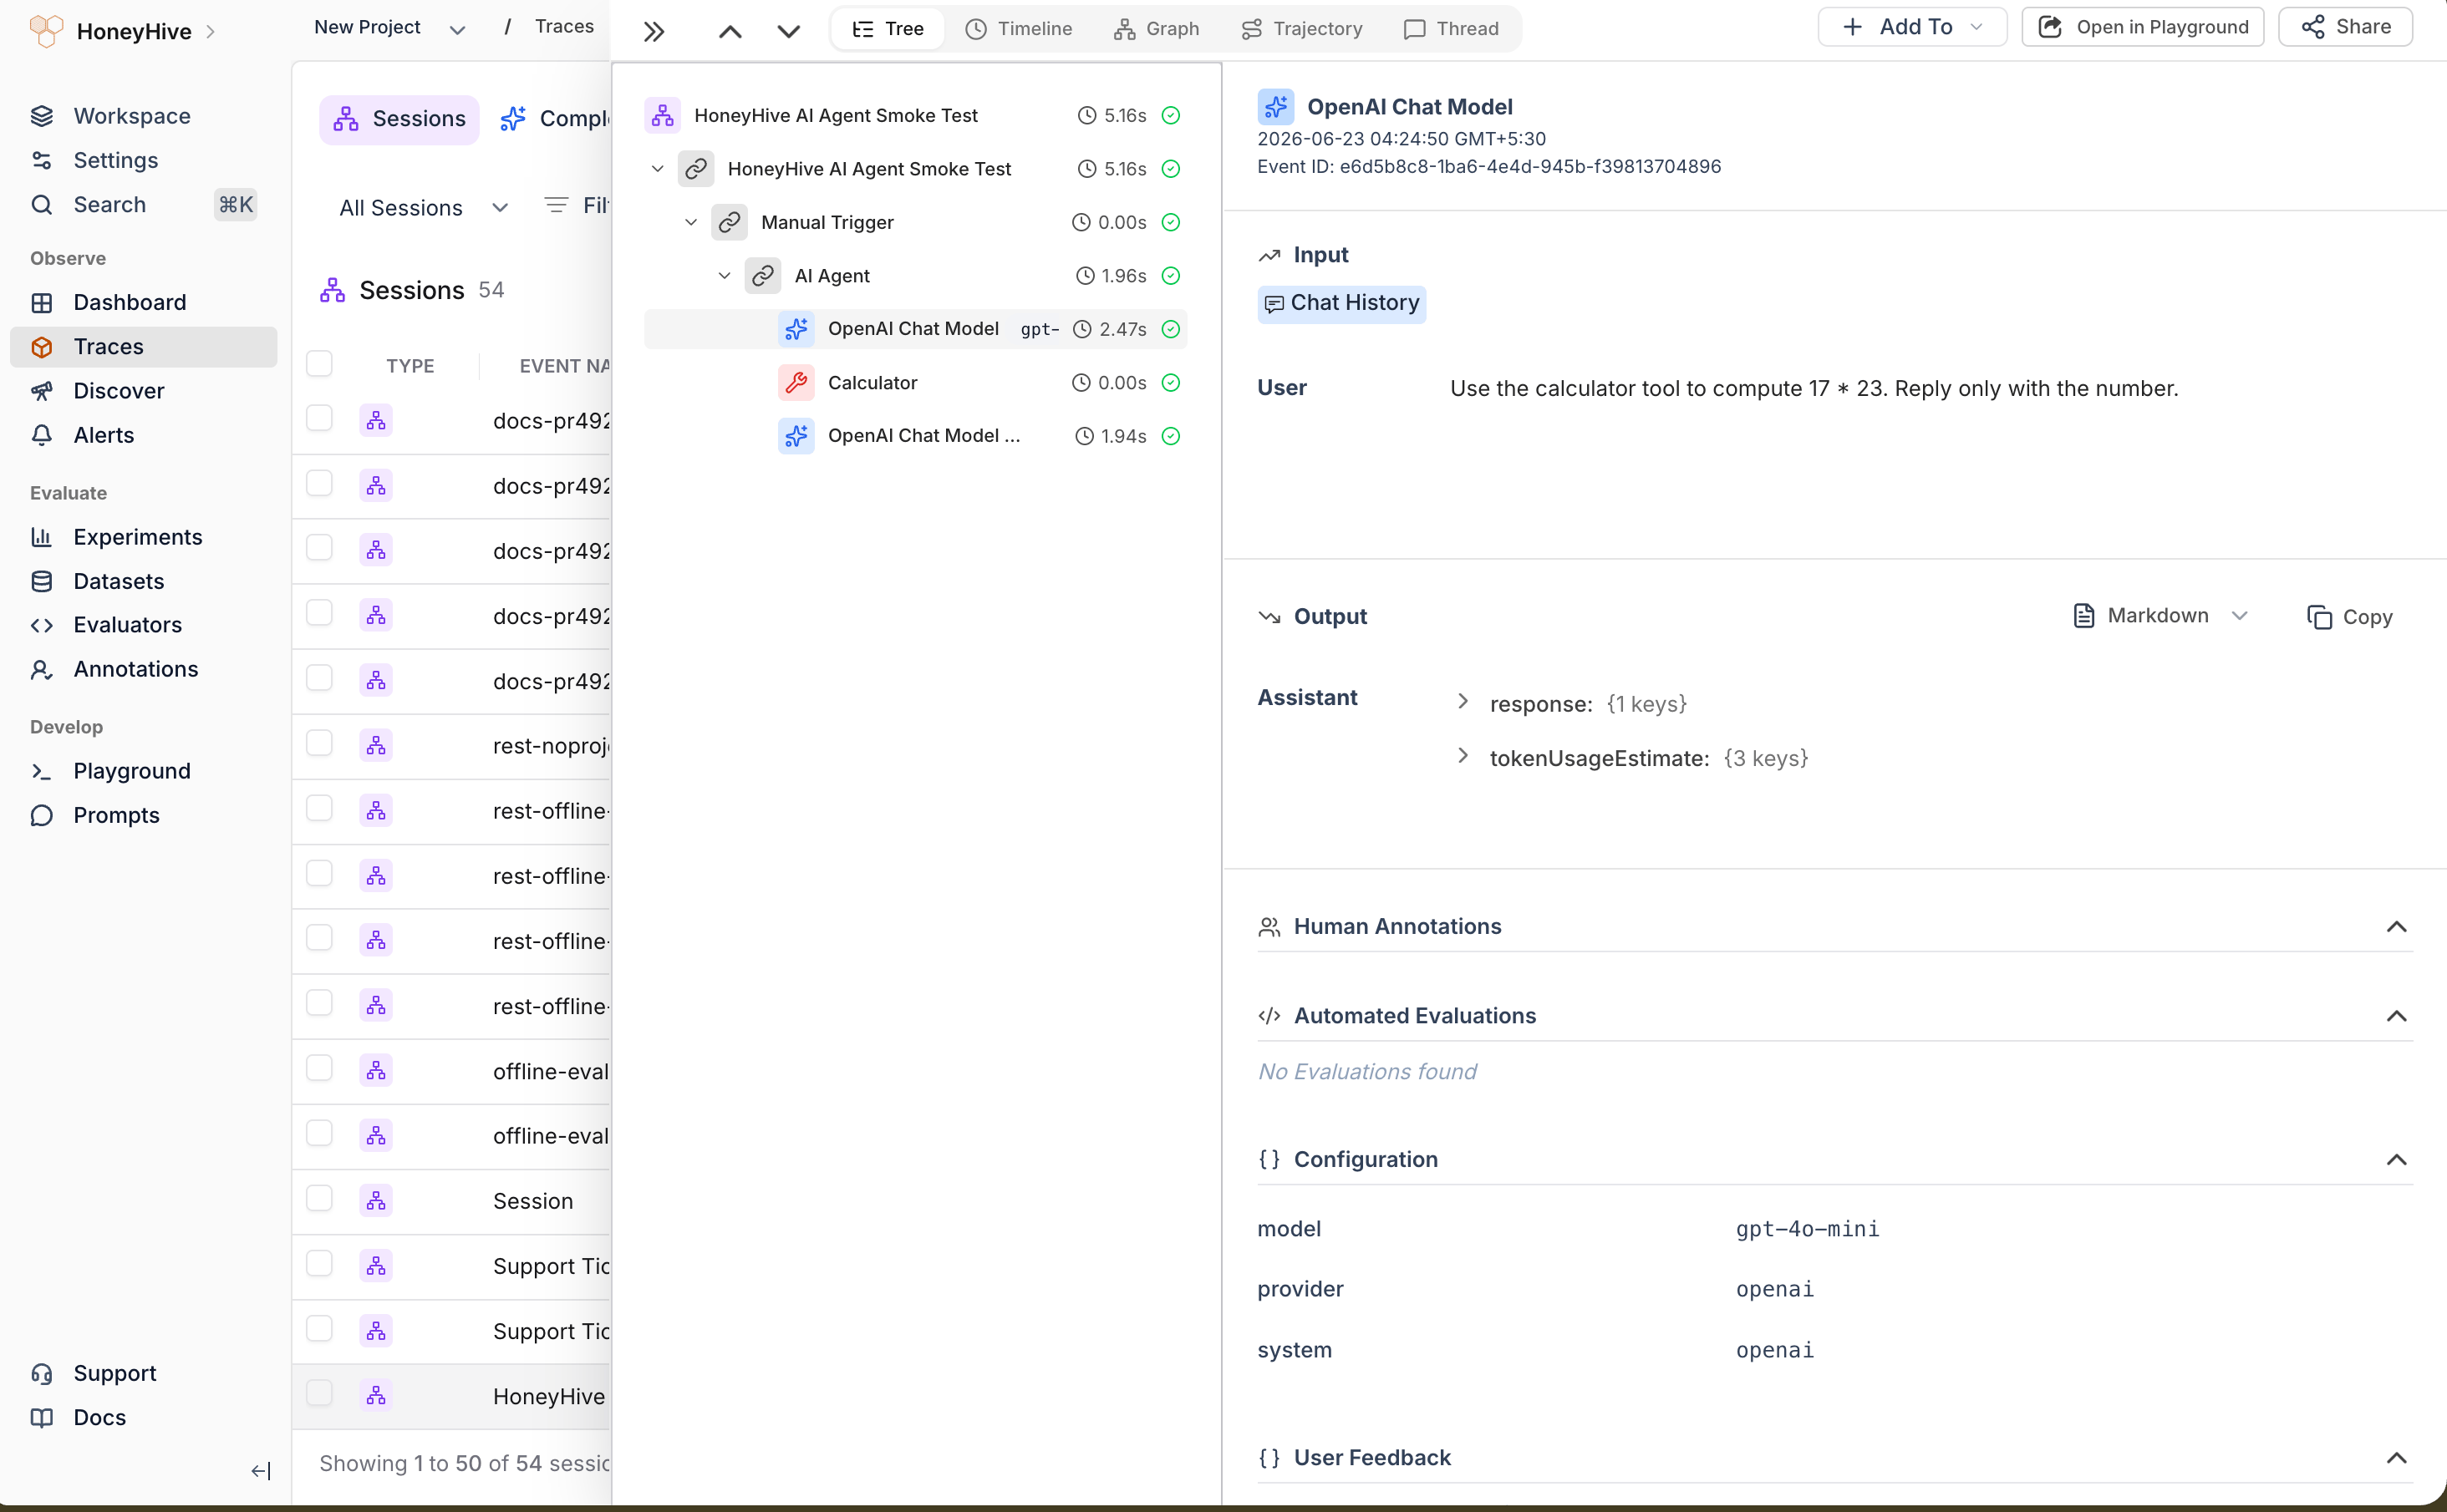Check the first Support Tic row checkbox
2447x1512 pixels.
319,1263
